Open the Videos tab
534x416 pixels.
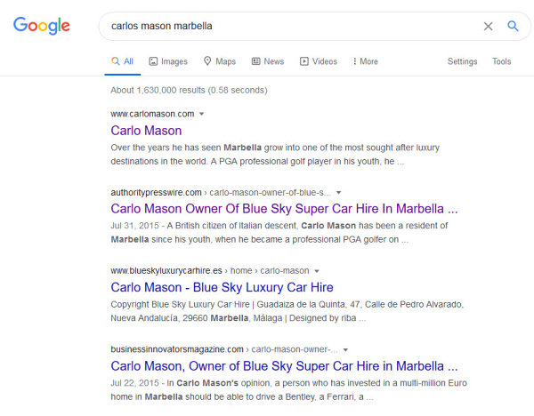pyautogui.click(x=319, y=61)
